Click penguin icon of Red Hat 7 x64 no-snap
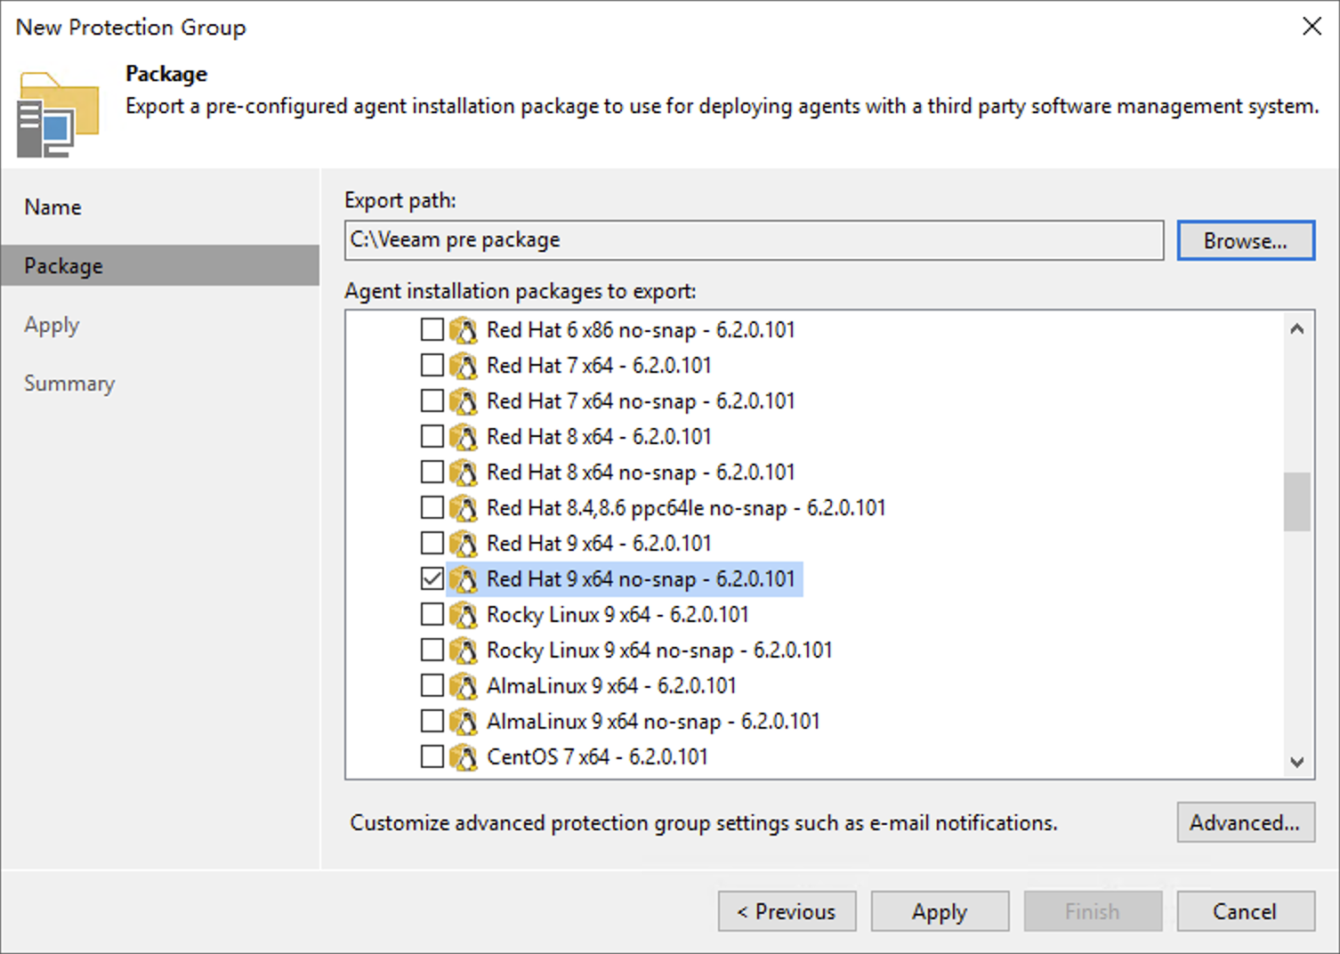1340x954 pixels. 464,401
